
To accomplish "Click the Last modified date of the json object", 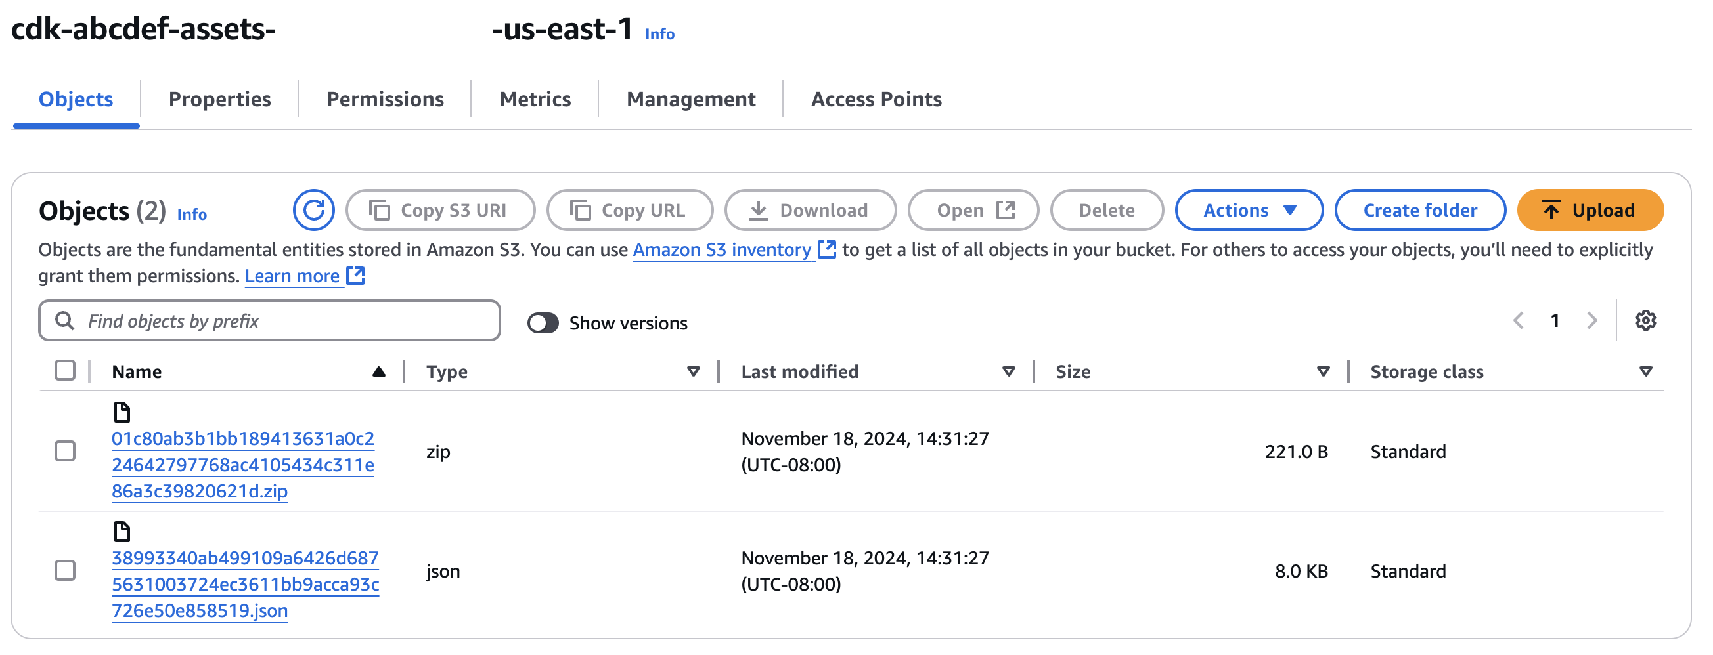I will coord(864,571).
